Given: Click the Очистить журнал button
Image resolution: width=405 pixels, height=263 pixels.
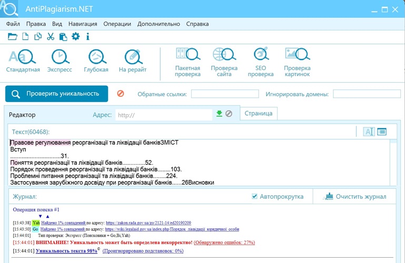Looking at the screenshot, I should 354,197.
